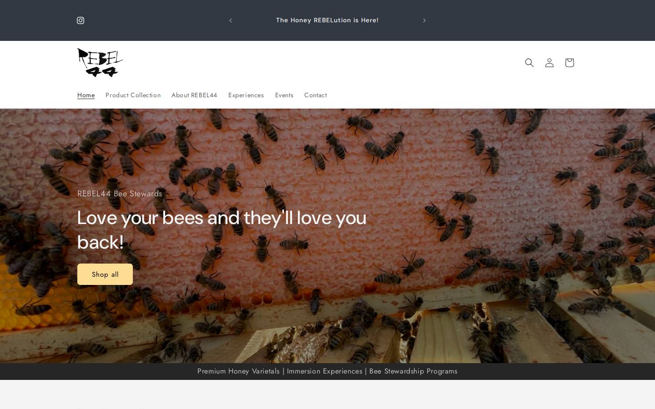Click the 'REBEL44 Bee Stewards' caption
655x409 pixels.
tap(120, 194)
